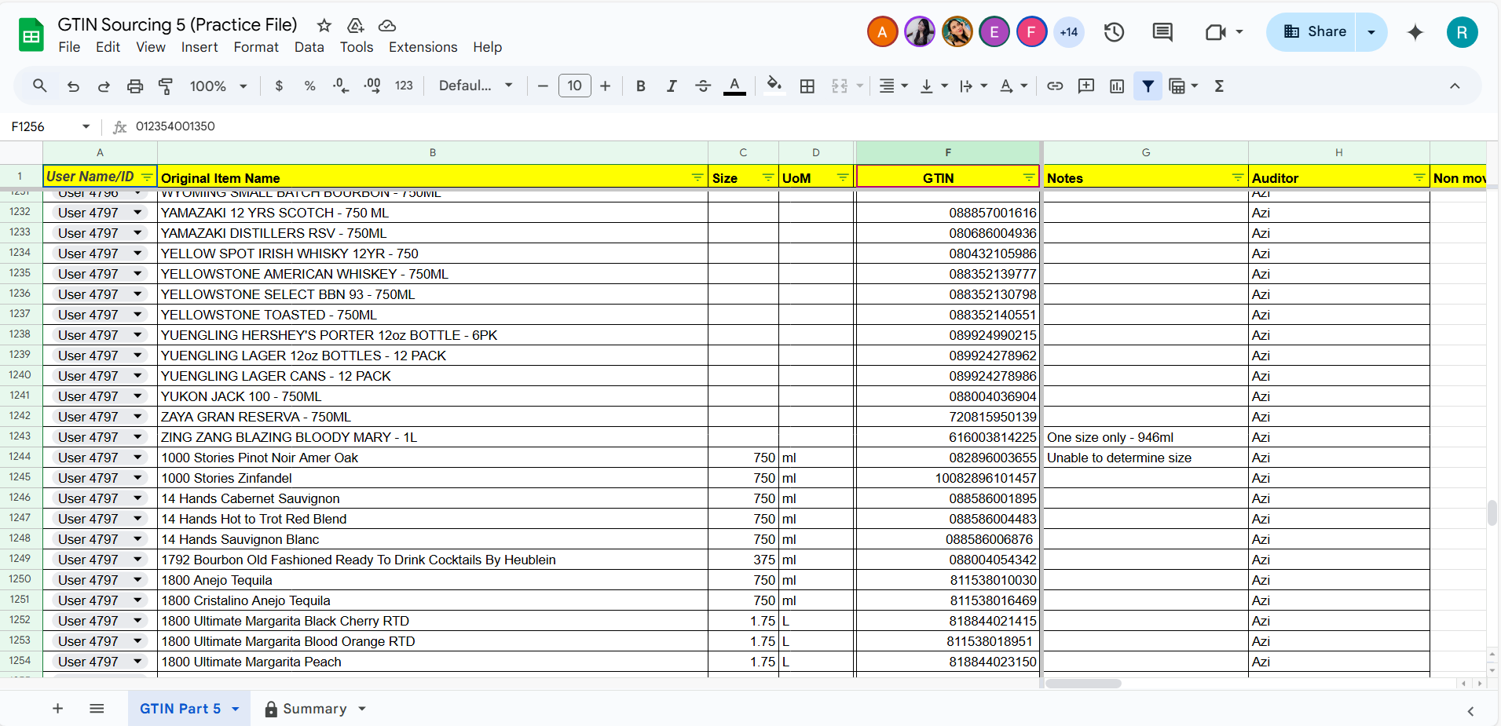1501x726 pixels.
Task: Open version history clock icon
Action: (x=1114, y=32)
